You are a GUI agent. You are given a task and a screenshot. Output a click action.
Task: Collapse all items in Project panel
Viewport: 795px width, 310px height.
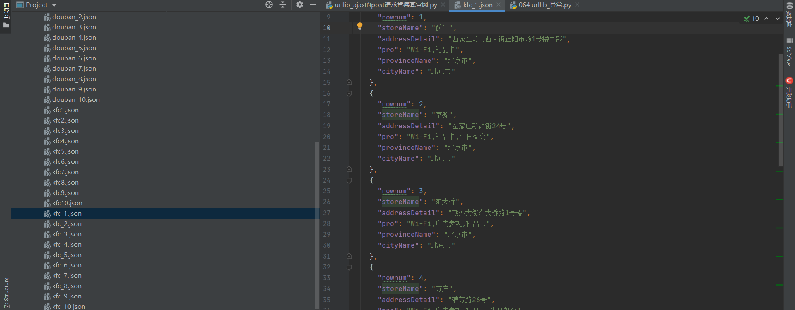click(283, 5)
